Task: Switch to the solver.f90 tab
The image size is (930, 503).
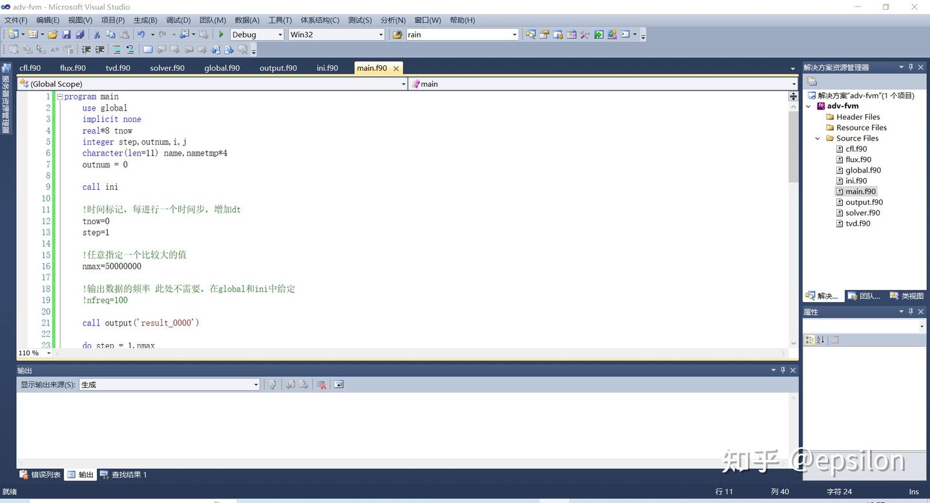Action: [x=167, y=68]
